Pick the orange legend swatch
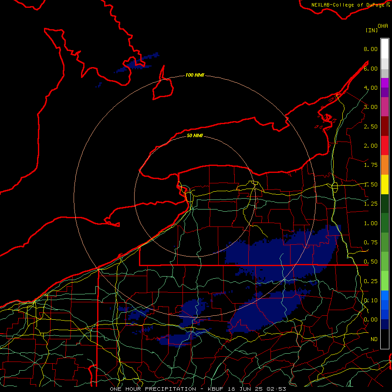 (385, 165)
